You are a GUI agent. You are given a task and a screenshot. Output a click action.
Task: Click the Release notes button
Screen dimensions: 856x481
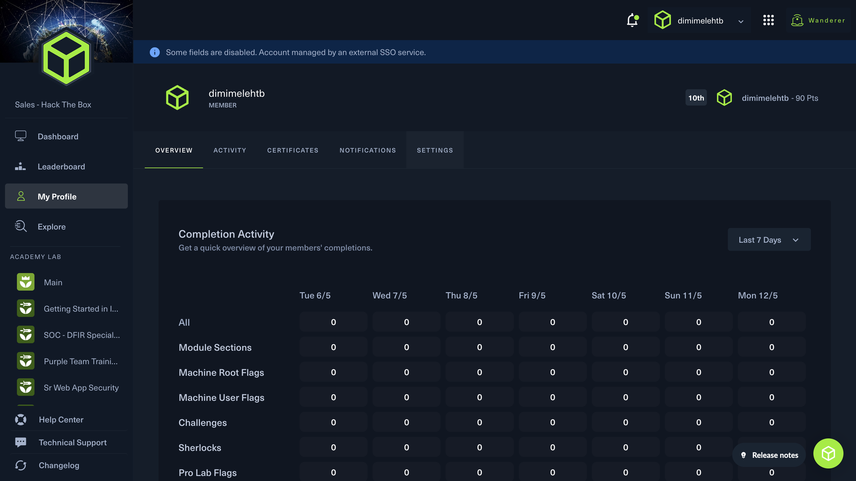point(769,455)
